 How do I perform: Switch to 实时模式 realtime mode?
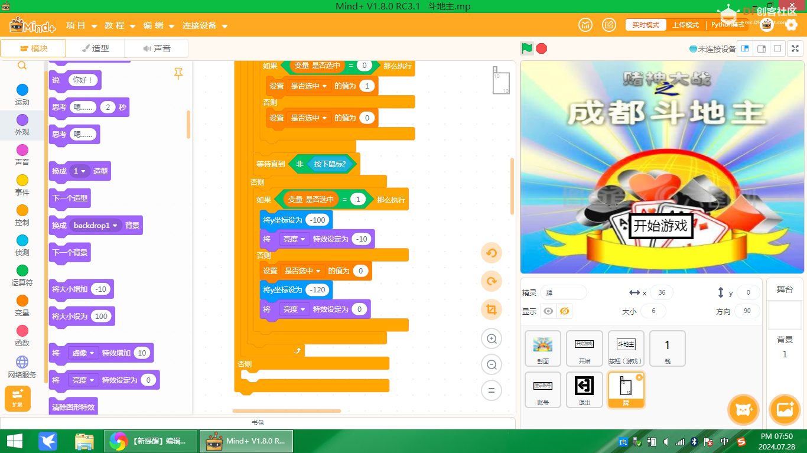[x=646, y=25]
